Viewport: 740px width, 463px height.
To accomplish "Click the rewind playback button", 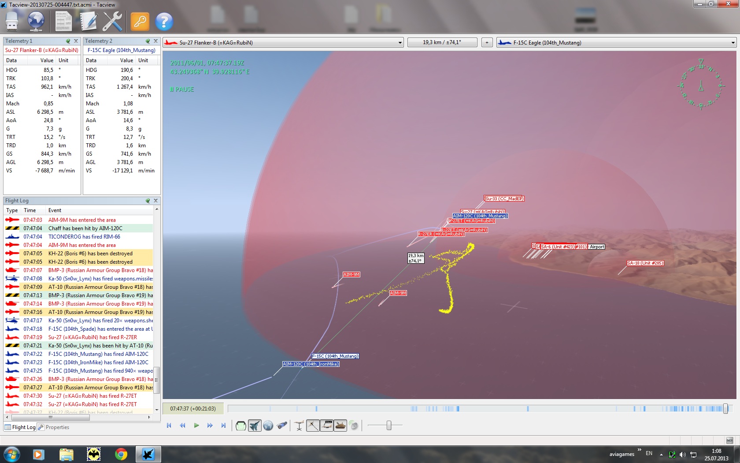I will pos(183,426).
